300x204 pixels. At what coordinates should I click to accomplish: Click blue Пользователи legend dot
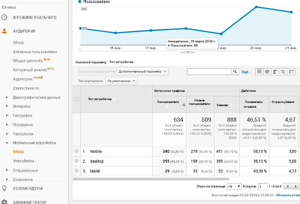click(x=80, y=2)
